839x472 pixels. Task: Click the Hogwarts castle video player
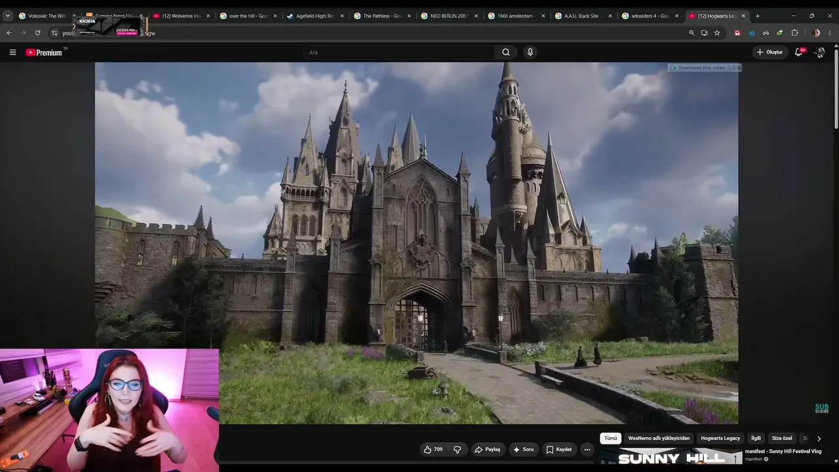(x=417, y=243)
